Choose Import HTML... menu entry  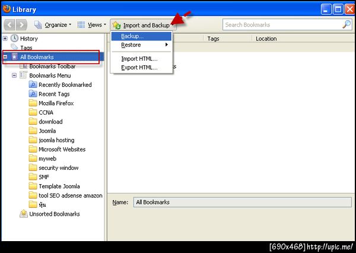tap(141, 59)
